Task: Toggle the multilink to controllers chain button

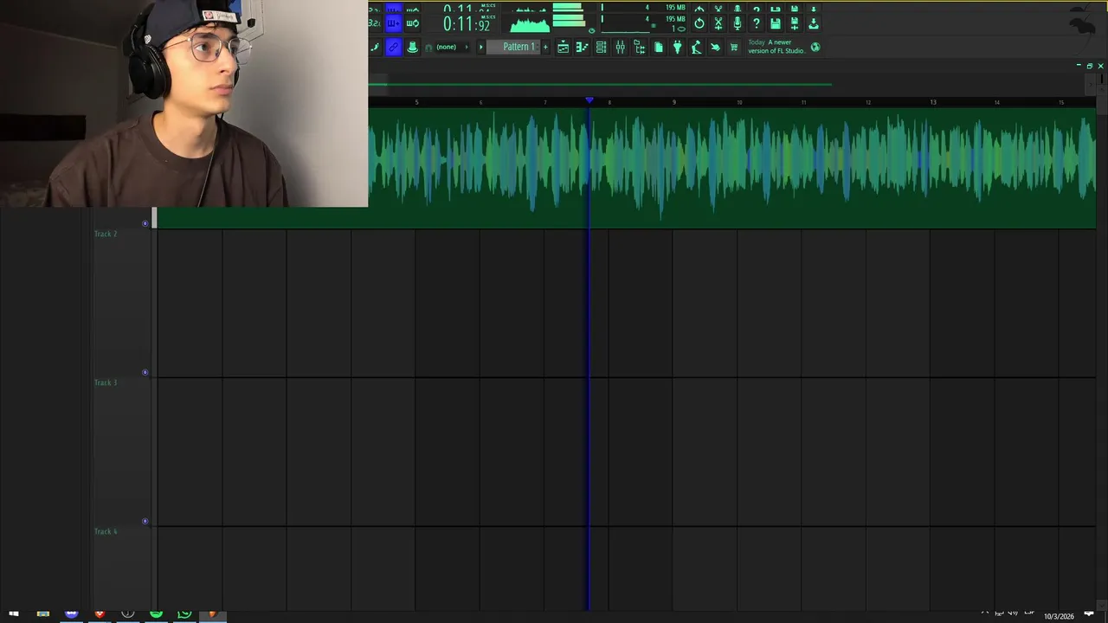Action: [x=394, y=47]
